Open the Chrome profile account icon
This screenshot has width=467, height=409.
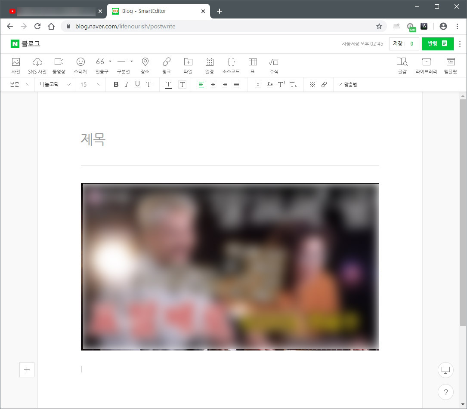(443, 26)
